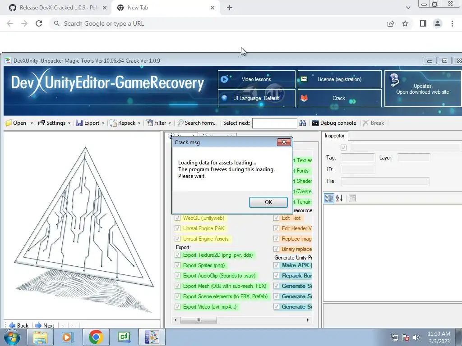Click the Select next input field
Screen dimensions: 462x346
pos(275,123)
